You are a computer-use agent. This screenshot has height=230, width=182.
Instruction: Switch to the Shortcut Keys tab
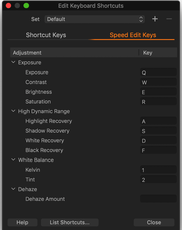[x=46, y=35]
